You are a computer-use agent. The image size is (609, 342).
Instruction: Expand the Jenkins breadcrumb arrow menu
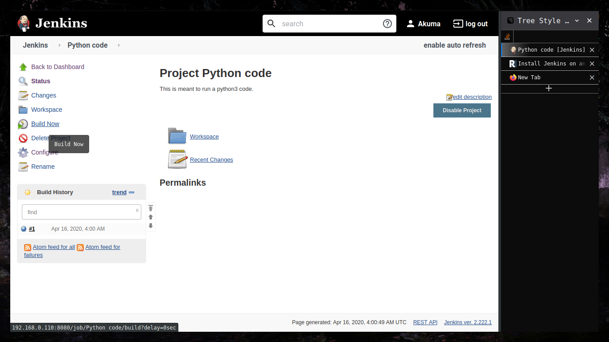tap(60, 45)
